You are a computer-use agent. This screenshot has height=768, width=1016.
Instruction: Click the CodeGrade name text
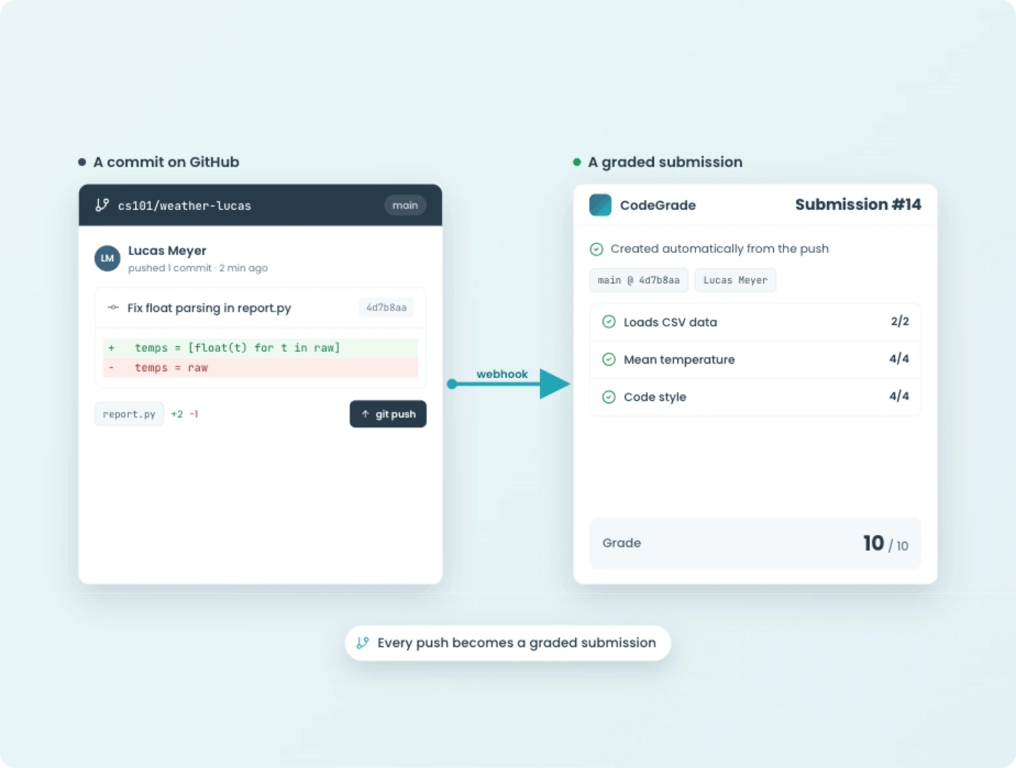tap(658, 205)
